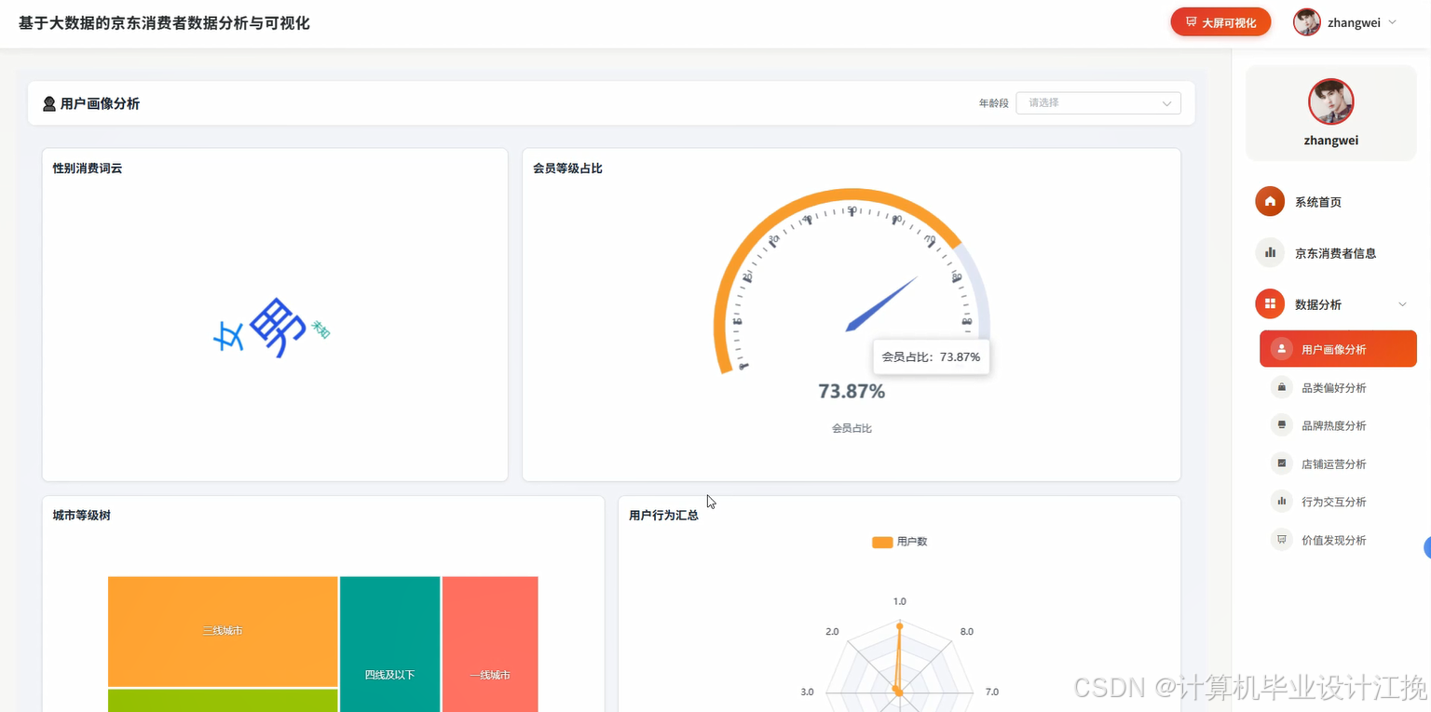Click the 城市等级树 card title
Viewport: 1431px width, 712px height.
point(82,515)
